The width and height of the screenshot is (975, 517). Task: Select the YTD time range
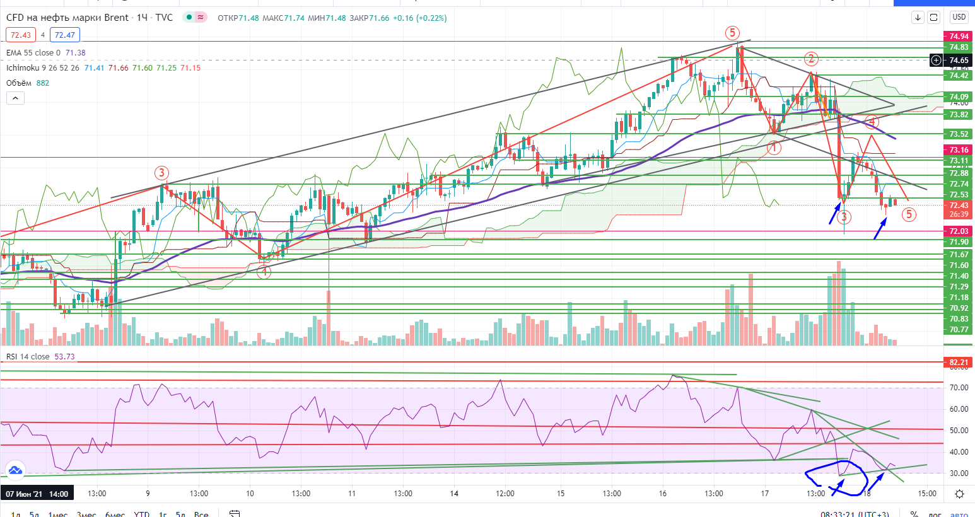coord(141,514)
